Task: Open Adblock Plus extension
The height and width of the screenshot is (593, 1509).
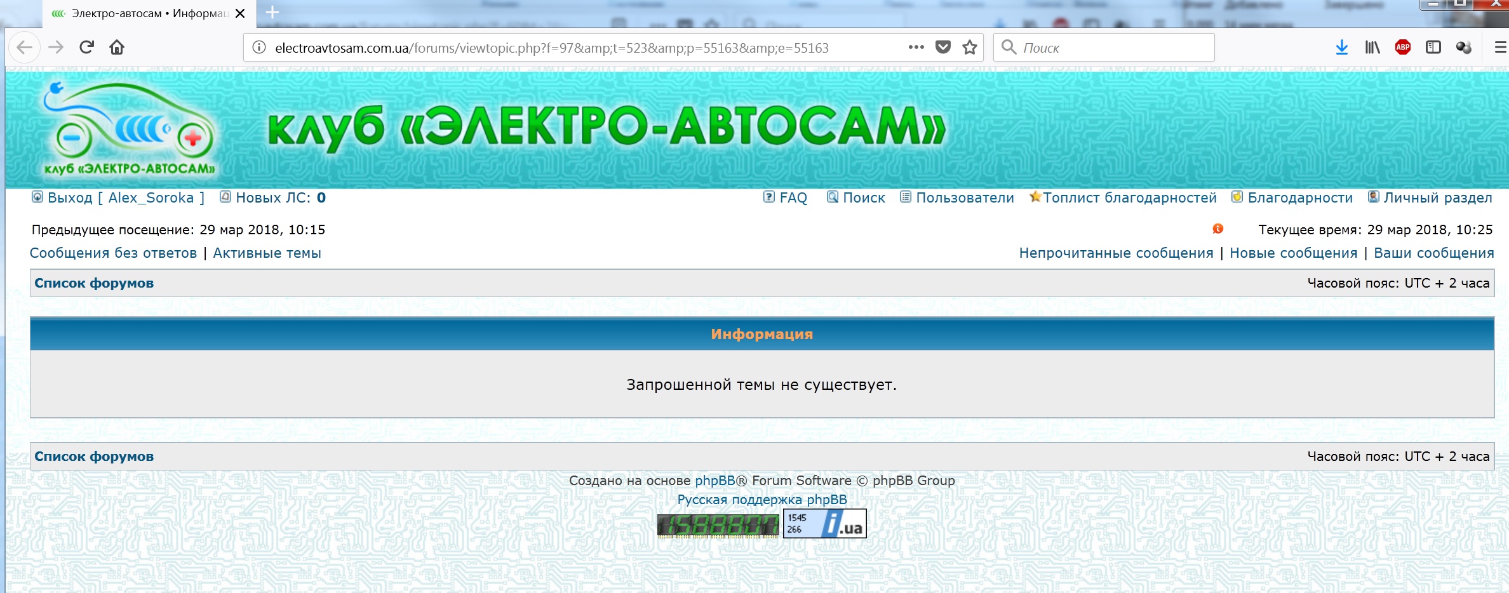Action: coord(1402,48)
